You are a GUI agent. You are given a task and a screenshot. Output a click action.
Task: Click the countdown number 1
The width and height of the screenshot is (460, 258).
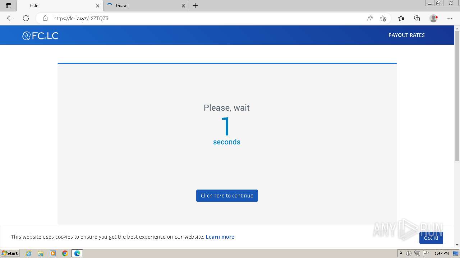226,126
